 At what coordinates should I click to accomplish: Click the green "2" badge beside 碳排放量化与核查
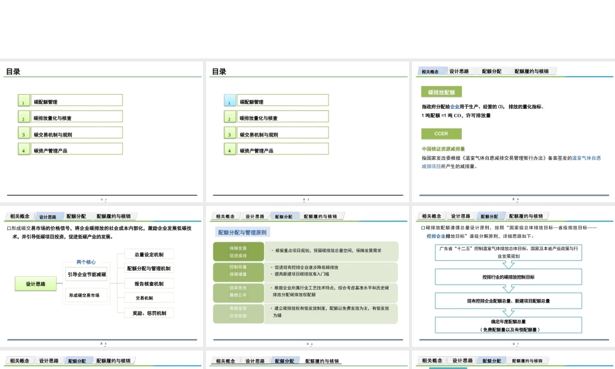pos(23,116)
